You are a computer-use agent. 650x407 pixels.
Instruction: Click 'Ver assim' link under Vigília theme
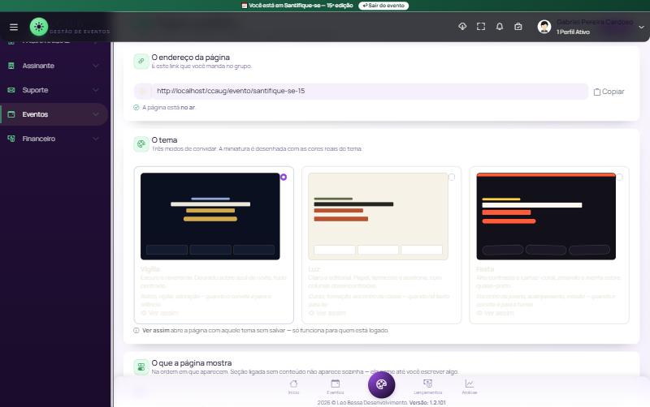click(159, 313)
